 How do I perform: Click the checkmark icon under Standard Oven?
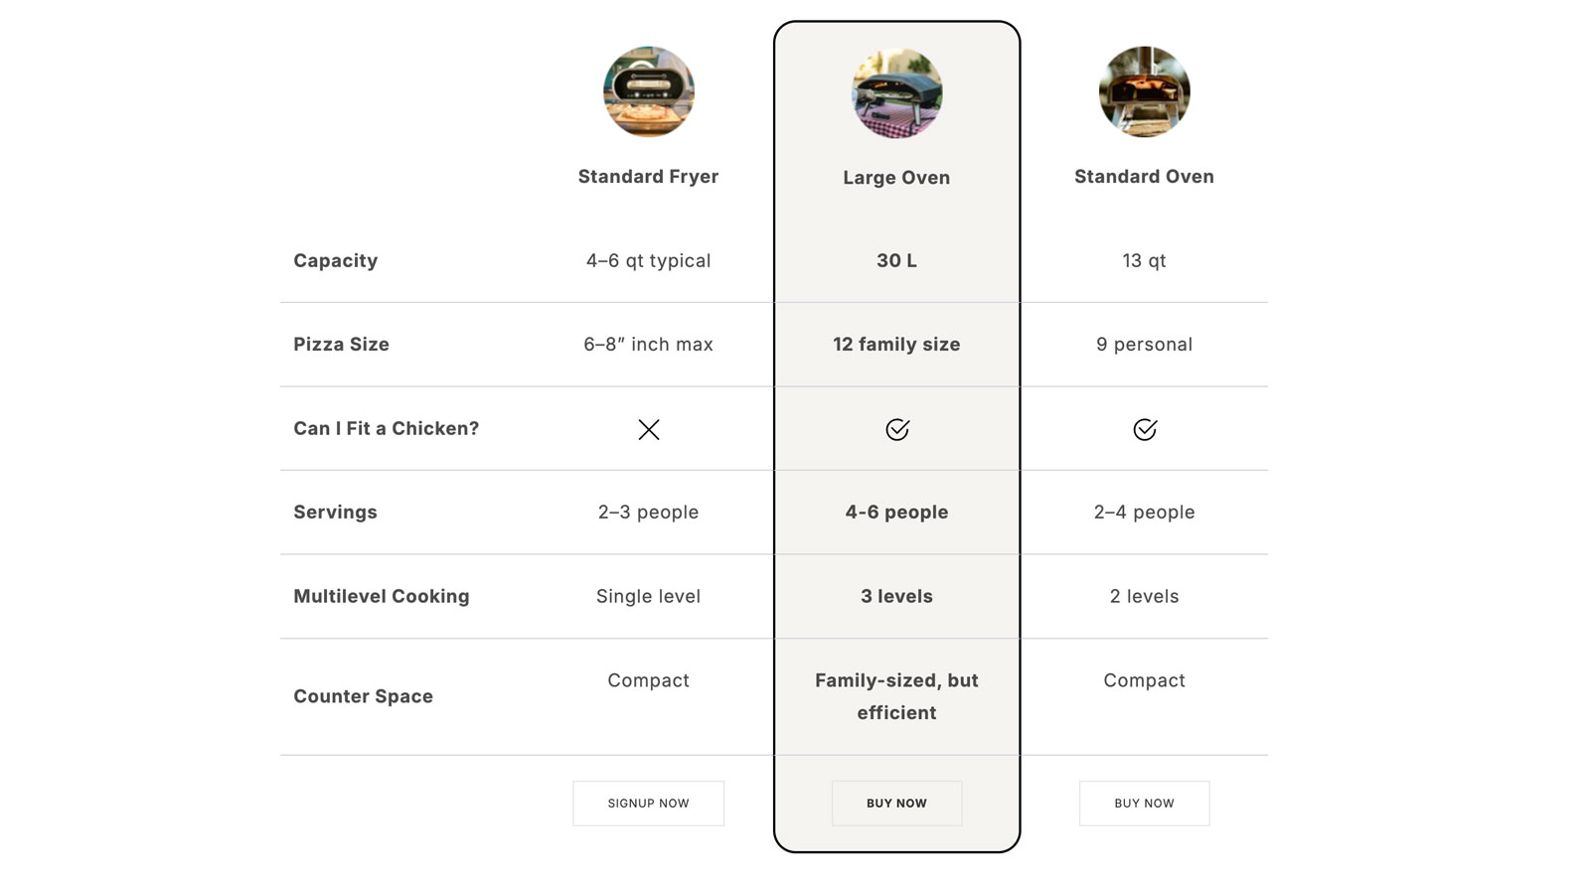point(1144,429)
